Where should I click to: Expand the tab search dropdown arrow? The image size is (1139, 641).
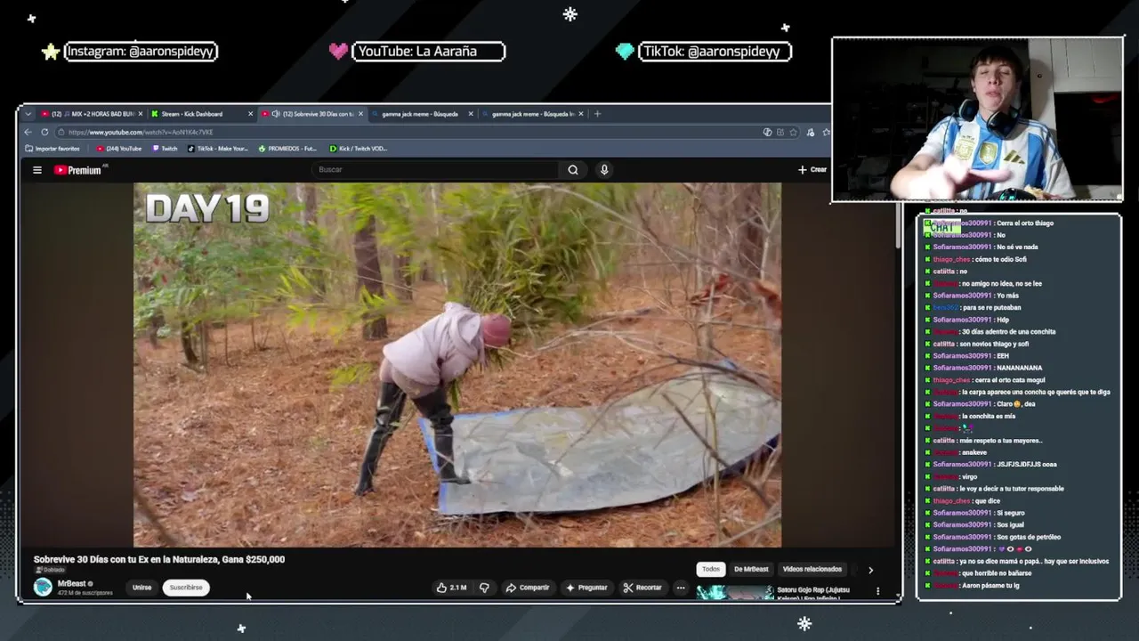pyautogui.click(x=28, y=114)
